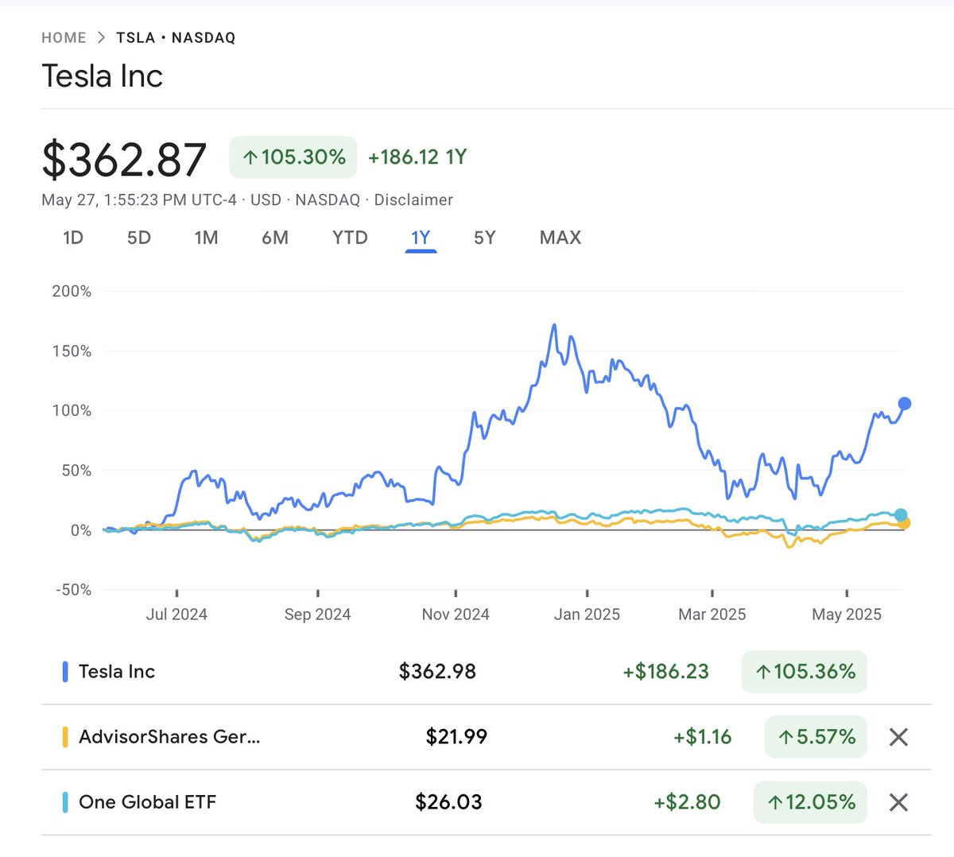Switch to 1M time range
Screen dimensions: 954x857
click(x=207, y=238)
